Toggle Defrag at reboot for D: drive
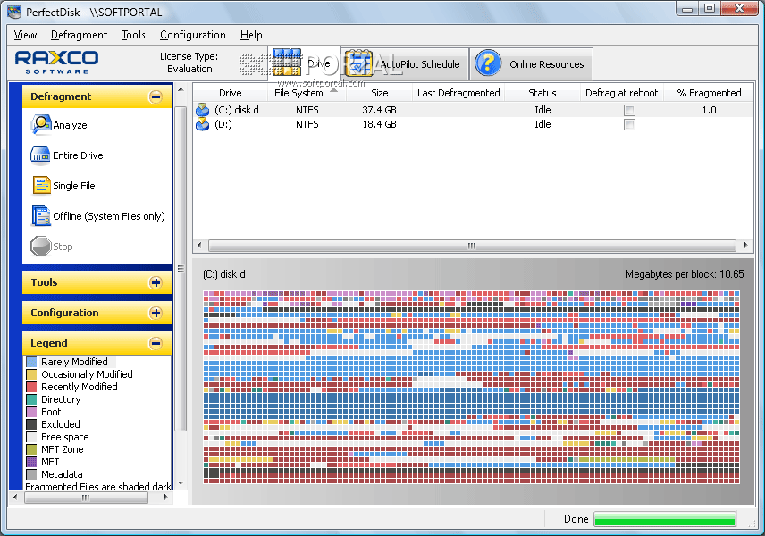 click(x=629, y=124)
